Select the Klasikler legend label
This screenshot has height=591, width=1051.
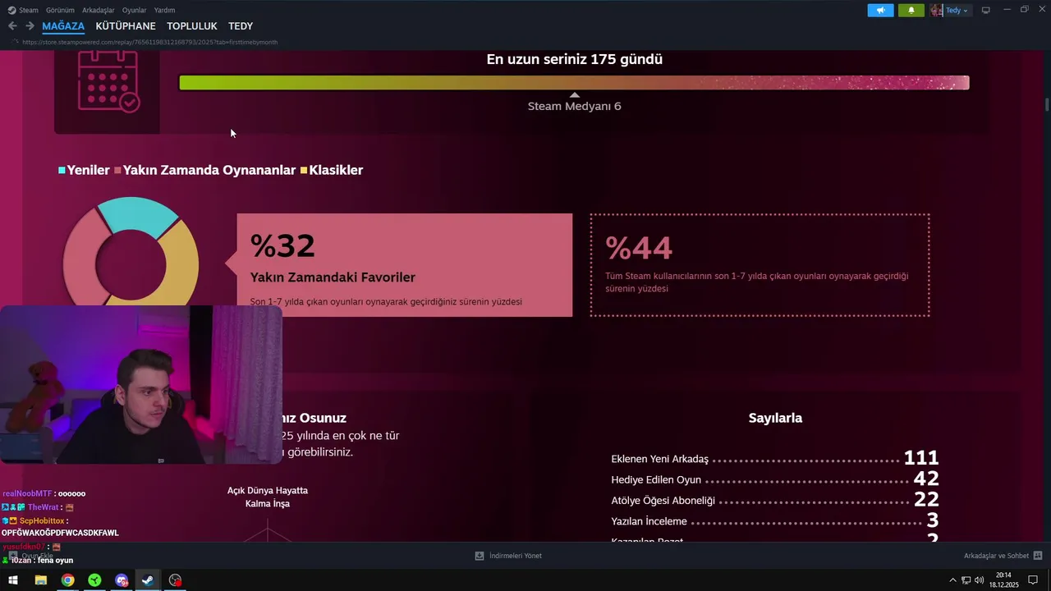336,170
